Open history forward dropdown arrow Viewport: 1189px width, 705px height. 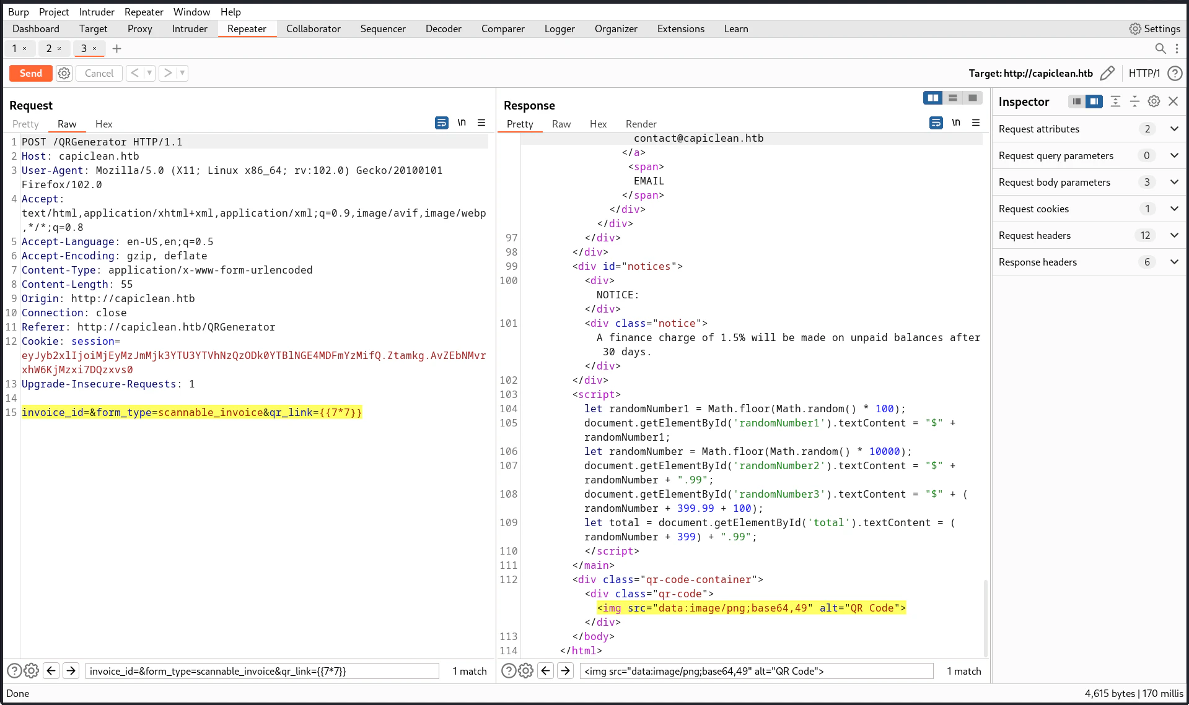(182, 73)
